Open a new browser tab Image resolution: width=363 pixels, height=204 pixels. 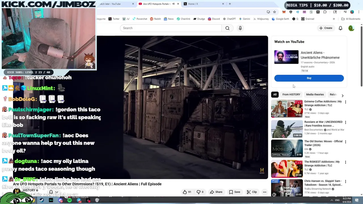(x=230, y=4)
